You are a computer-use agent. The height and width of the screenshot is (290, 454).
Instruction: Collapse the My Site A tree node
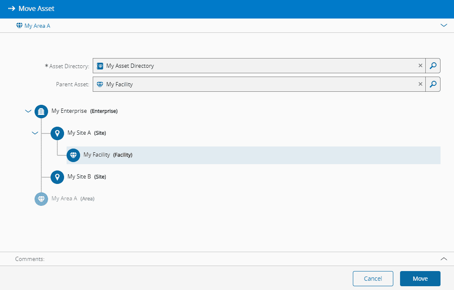pyautogui.click(x=35, y=133)
